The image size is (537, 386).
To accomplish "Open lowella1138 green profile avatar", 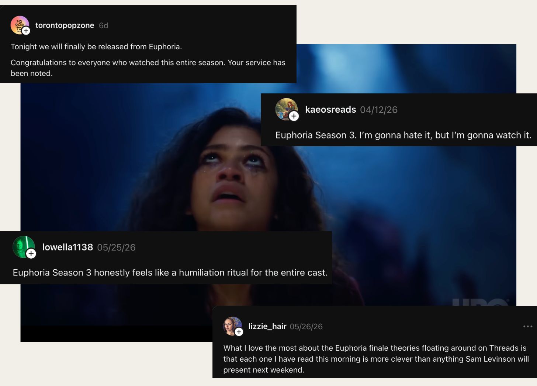I will pyautogui.click(x=24, y=247).
